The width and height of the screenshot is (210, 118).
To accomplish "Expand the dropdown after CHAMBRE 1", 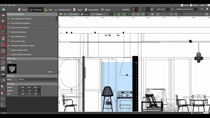I will [x=105, y=14].
